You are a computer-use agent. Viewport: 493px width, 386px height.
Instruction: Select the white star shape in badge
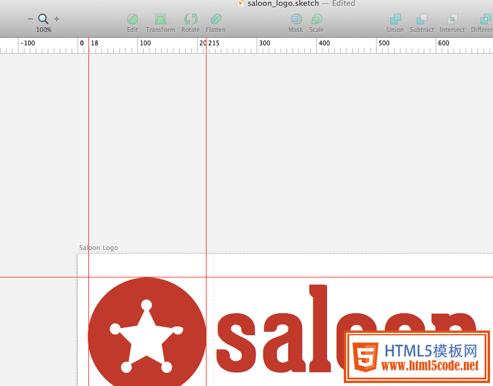(x=146, y=336)
